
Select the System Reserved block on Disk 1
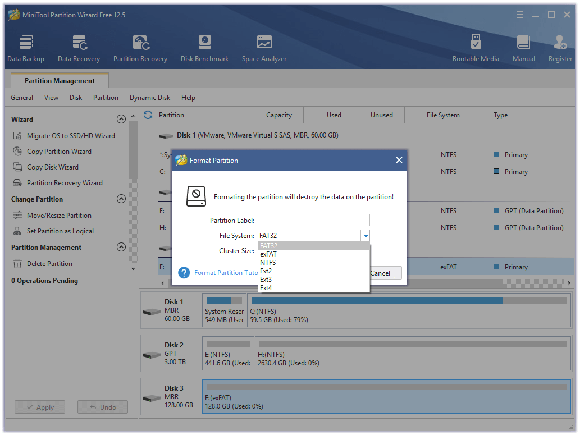(224, 310)
